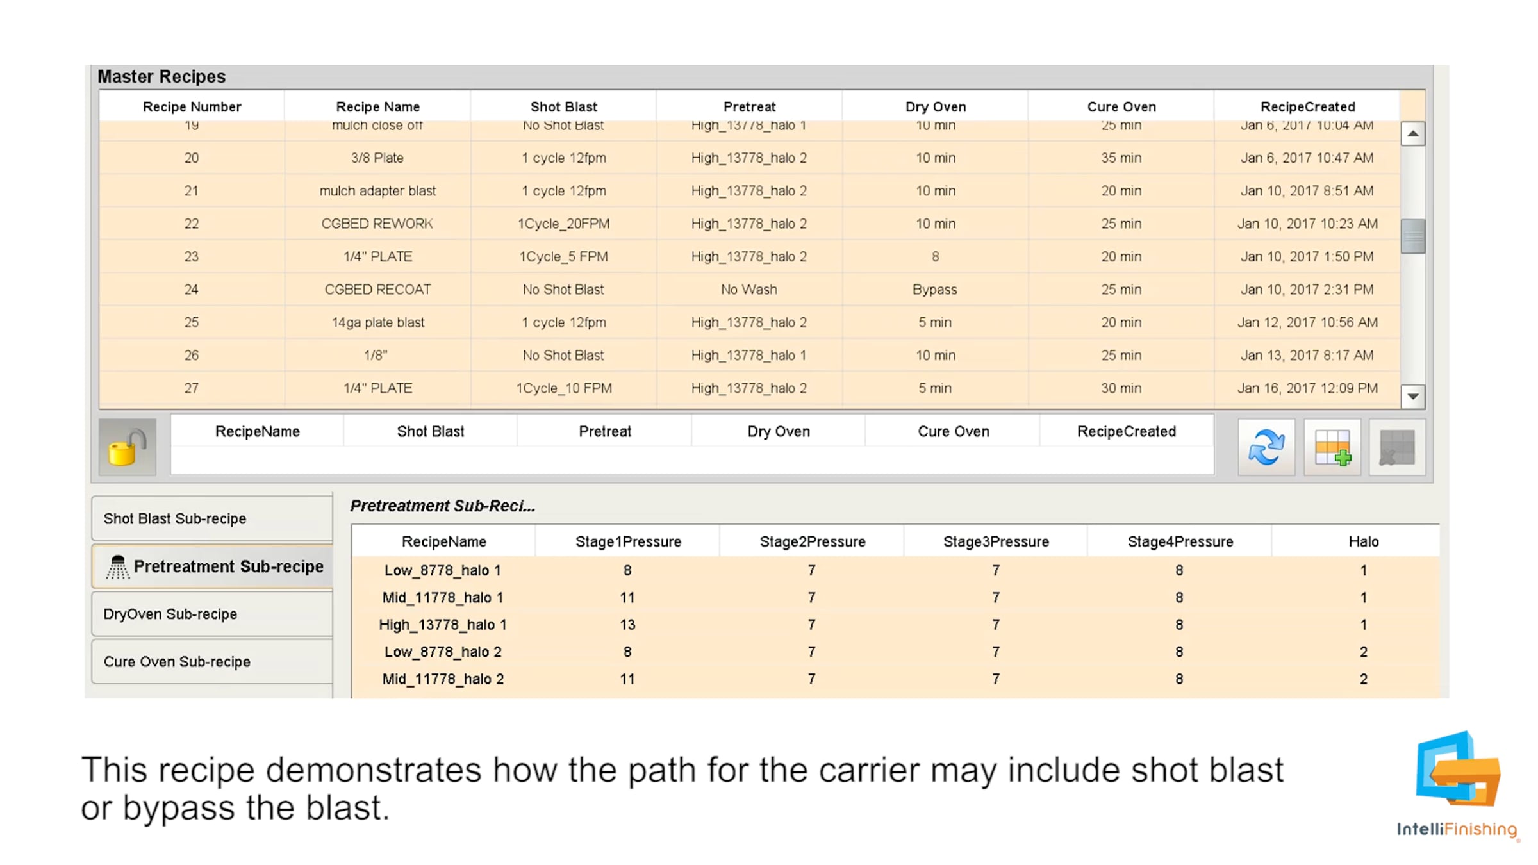The height and width of the screenshot is (865, 1538).
Task: Sort by the Recipe Number column header
Action: (192, 106)
